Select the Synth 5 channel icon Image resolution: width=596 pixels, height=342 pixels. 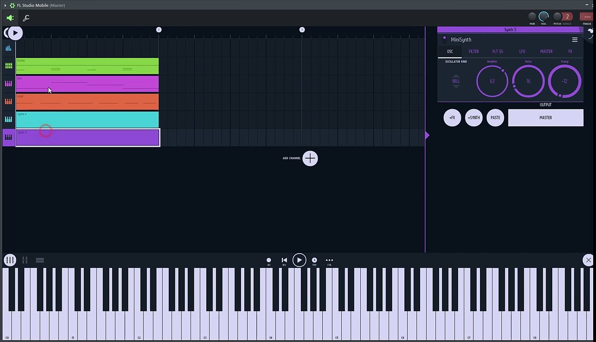click(9, 137)
